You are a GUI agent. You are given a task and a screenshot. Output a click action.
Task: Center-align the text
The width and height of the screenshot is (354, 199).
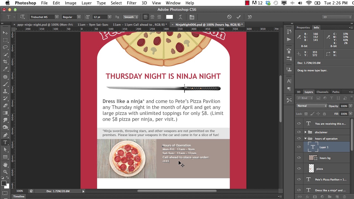tap(152, 17)
